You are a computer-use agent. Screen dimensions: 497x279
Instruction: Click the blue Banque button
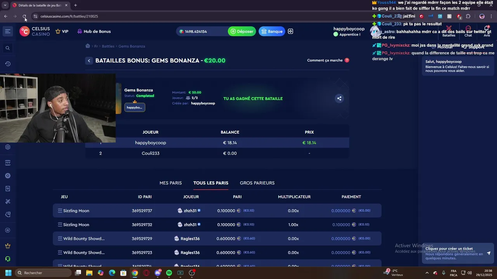coord(272,31)
